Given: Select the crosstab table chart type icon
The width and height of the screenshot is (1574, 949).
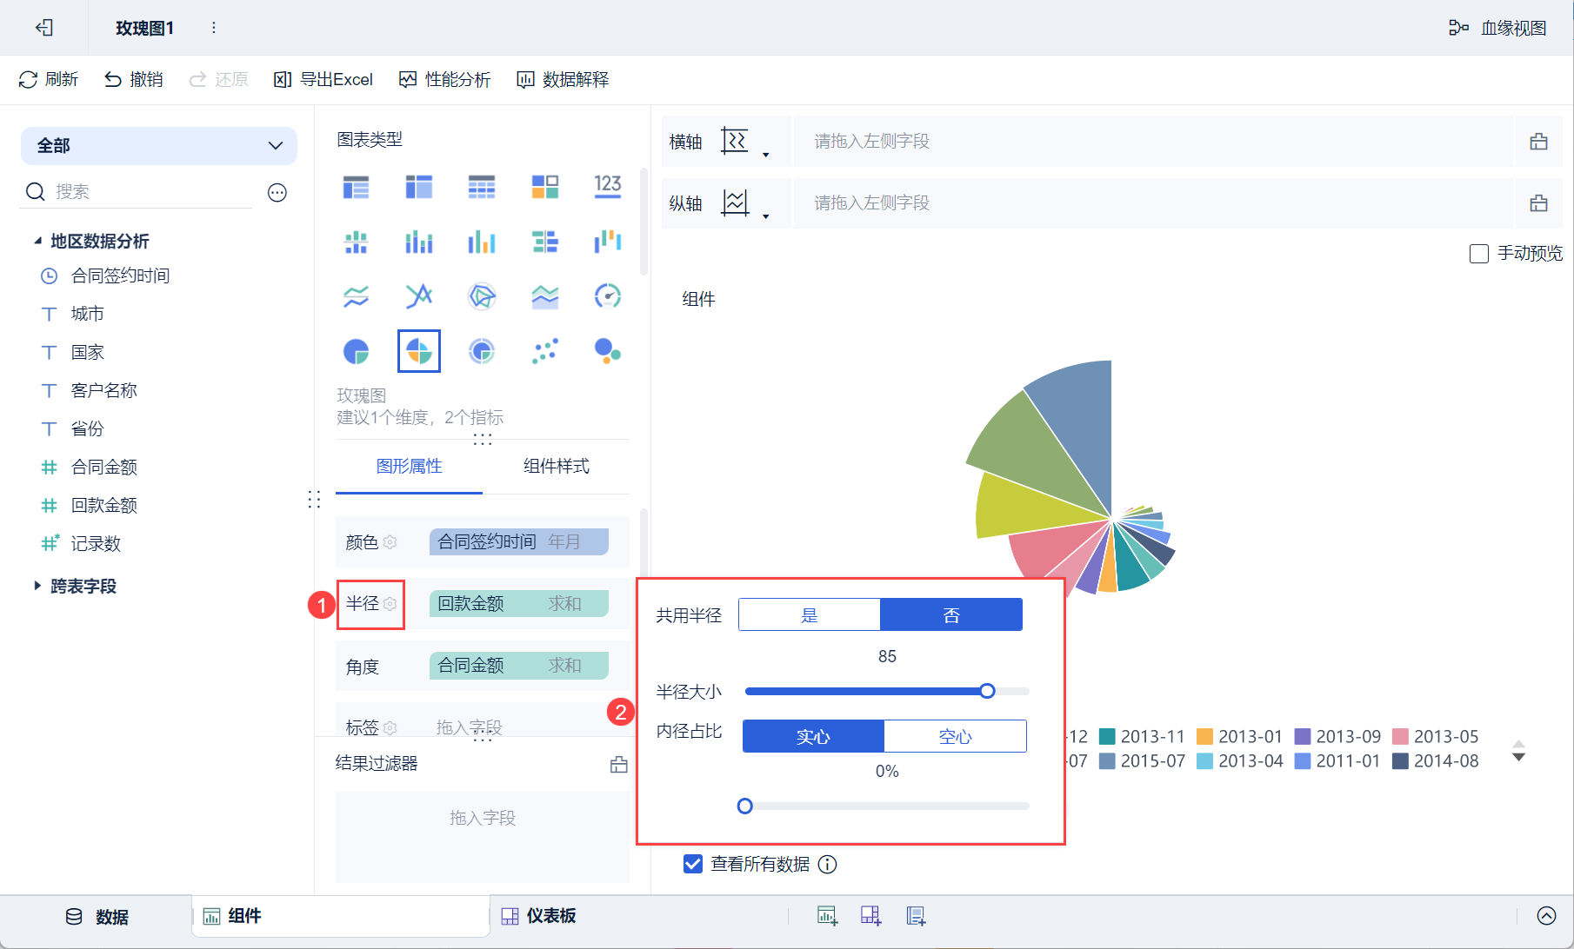Looking at the screenshot, I should tap(419, 187).
